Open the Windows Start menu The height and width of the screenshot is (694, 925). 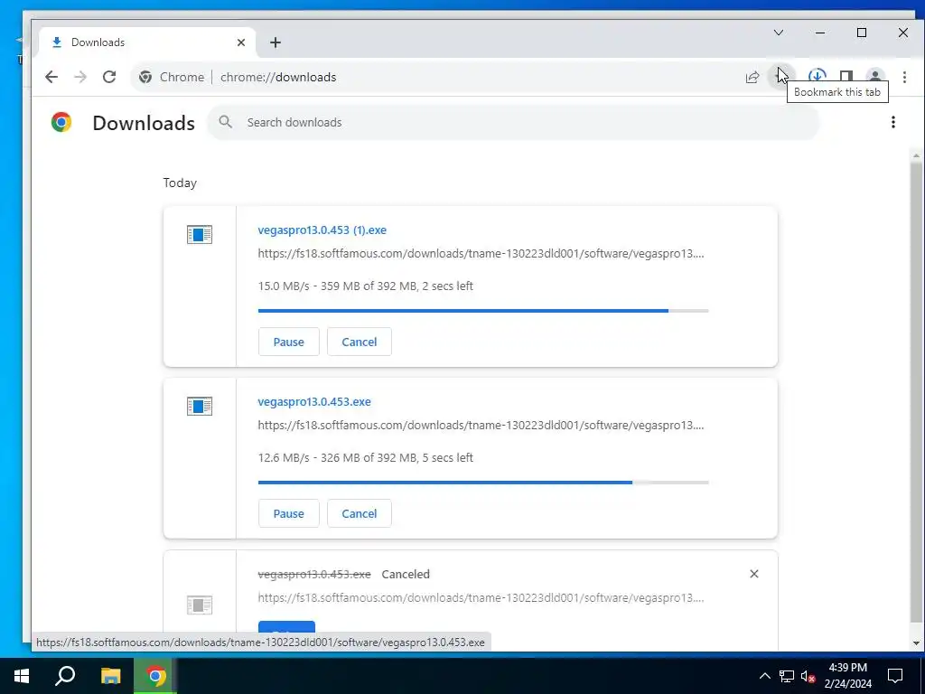click(22, 676)
